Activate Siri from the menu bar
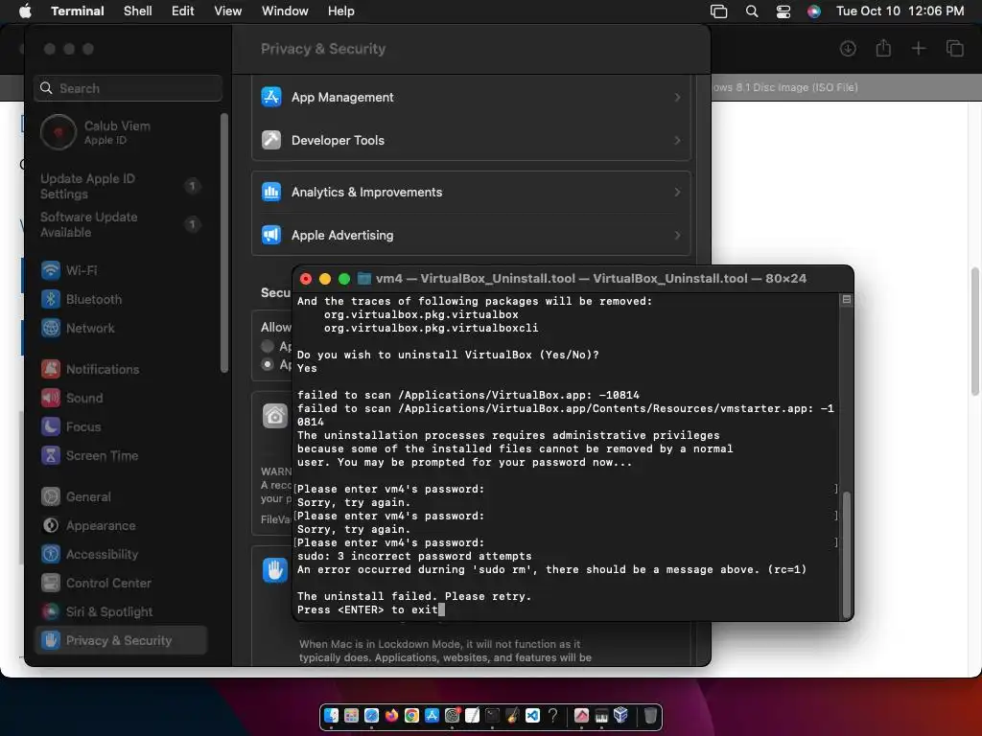This screenshot has width=982, height=736. pos(813,11)
